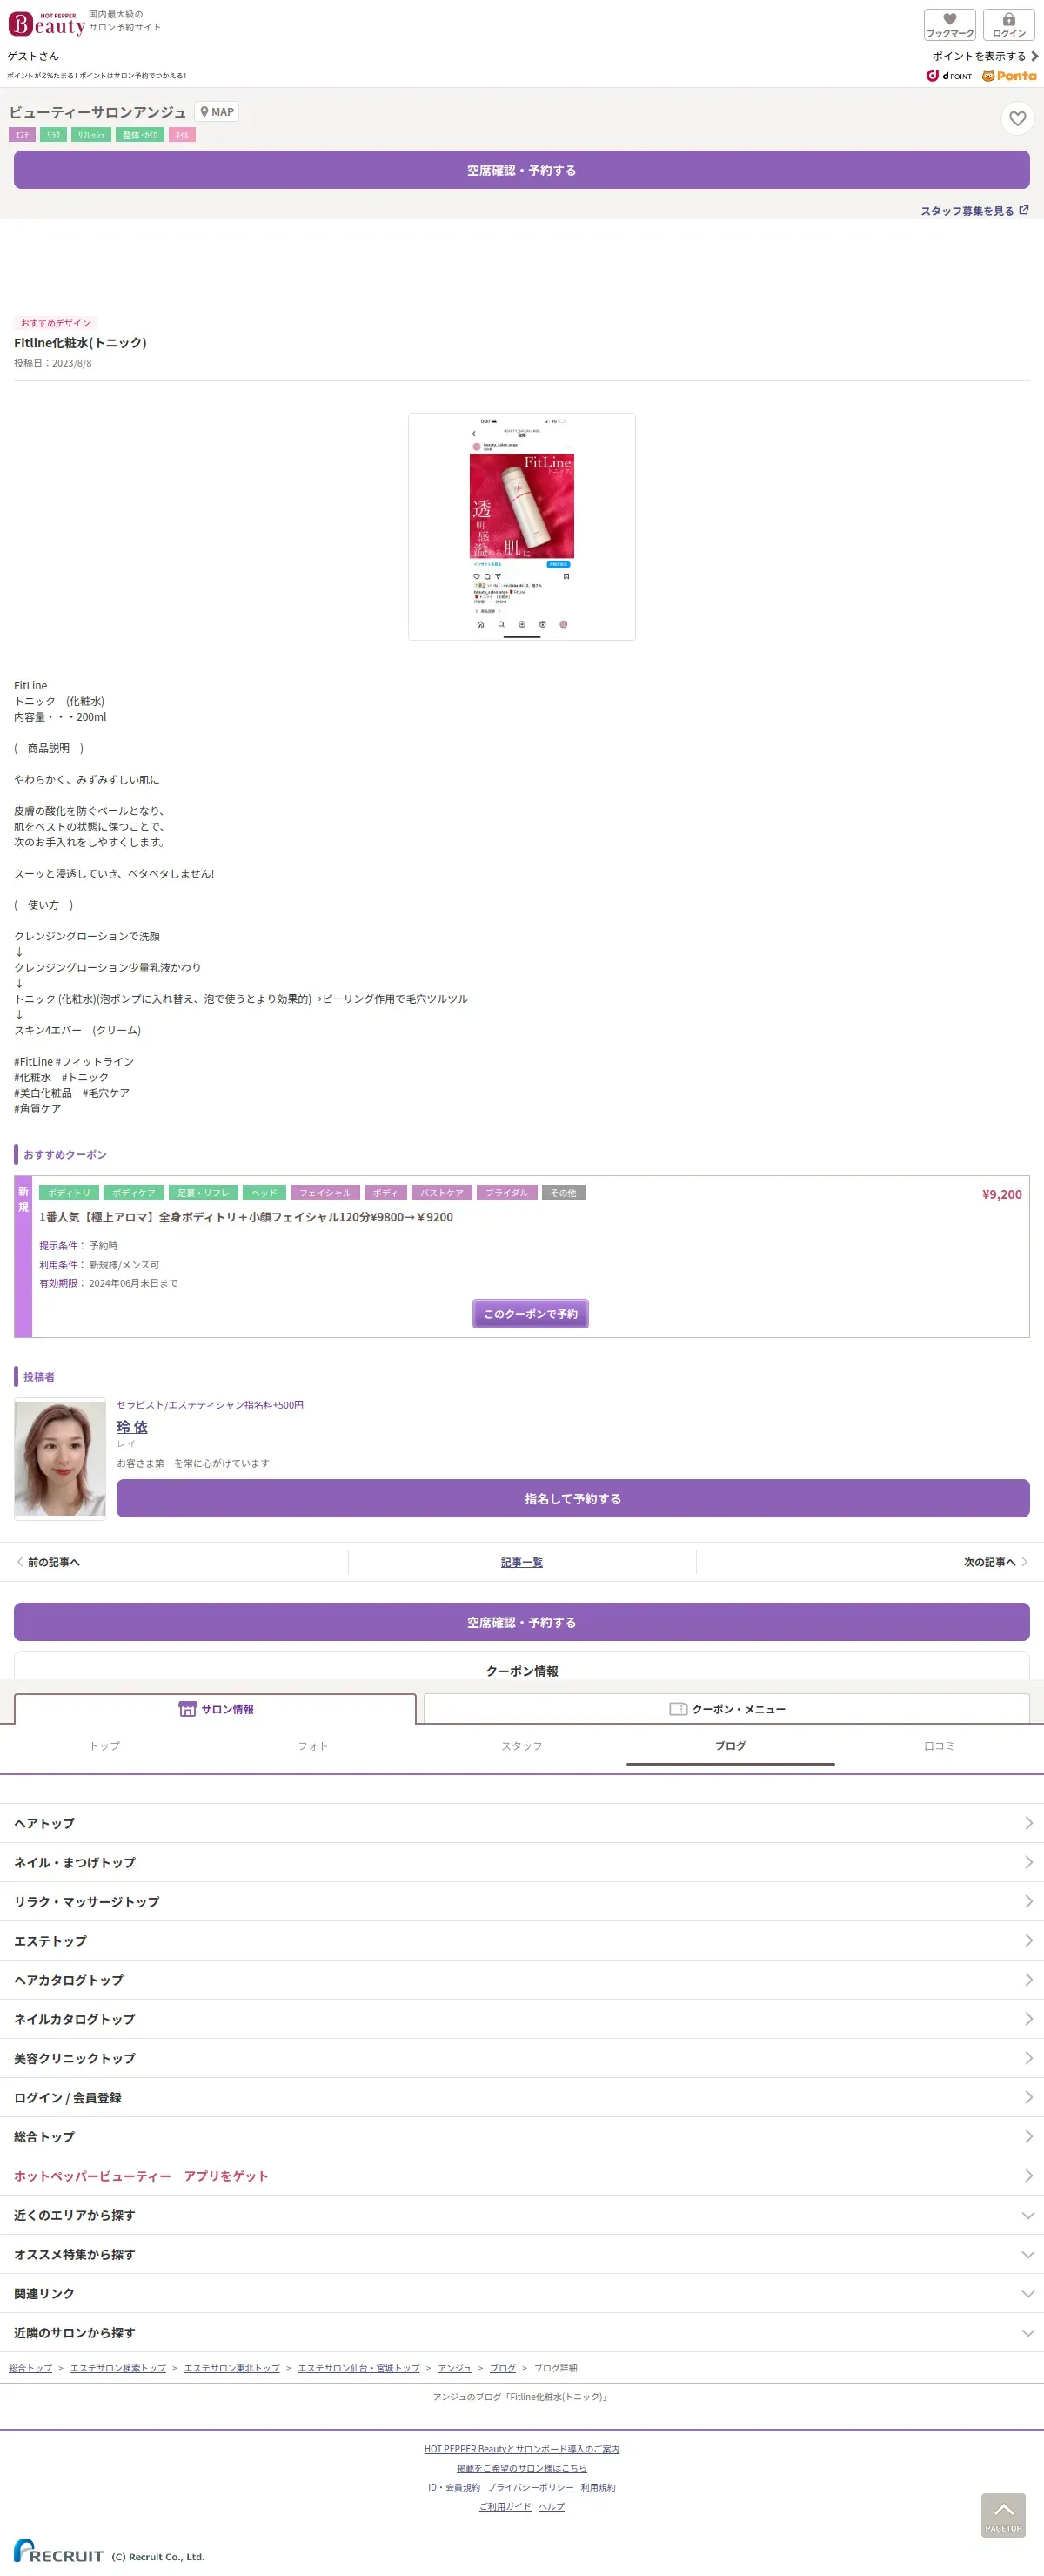The width and height of the screenshot is (1044, 2576).
Task: Open 掲載をご希望のサロン様はこちら link
Action: click(x=521, y=2468)
